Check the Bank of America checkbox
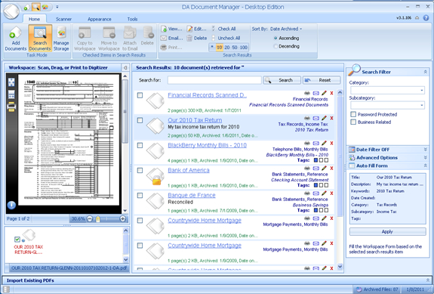The image size is (434, 294). coord(140,170)
